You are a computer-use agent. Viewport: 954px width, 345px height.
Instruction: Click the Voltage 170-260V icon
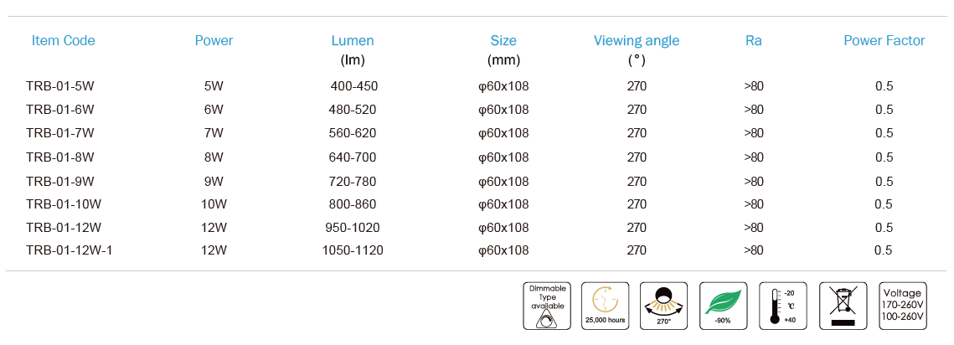(x=902, y=306)
